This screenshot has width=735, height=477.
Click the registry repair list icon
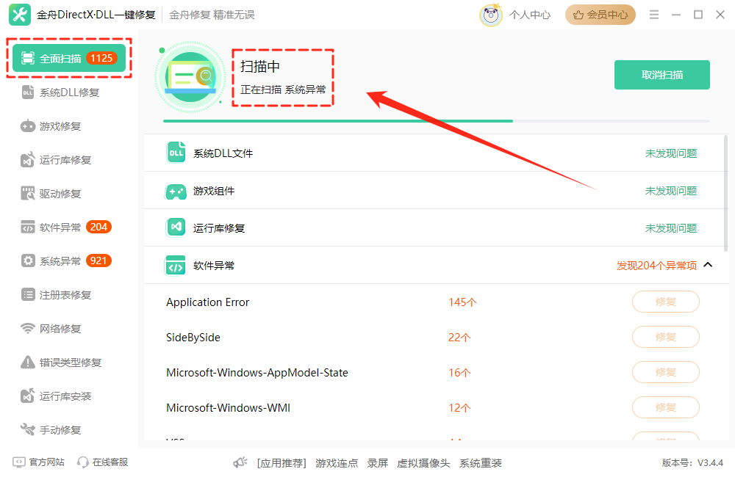(x=28, y=294)
